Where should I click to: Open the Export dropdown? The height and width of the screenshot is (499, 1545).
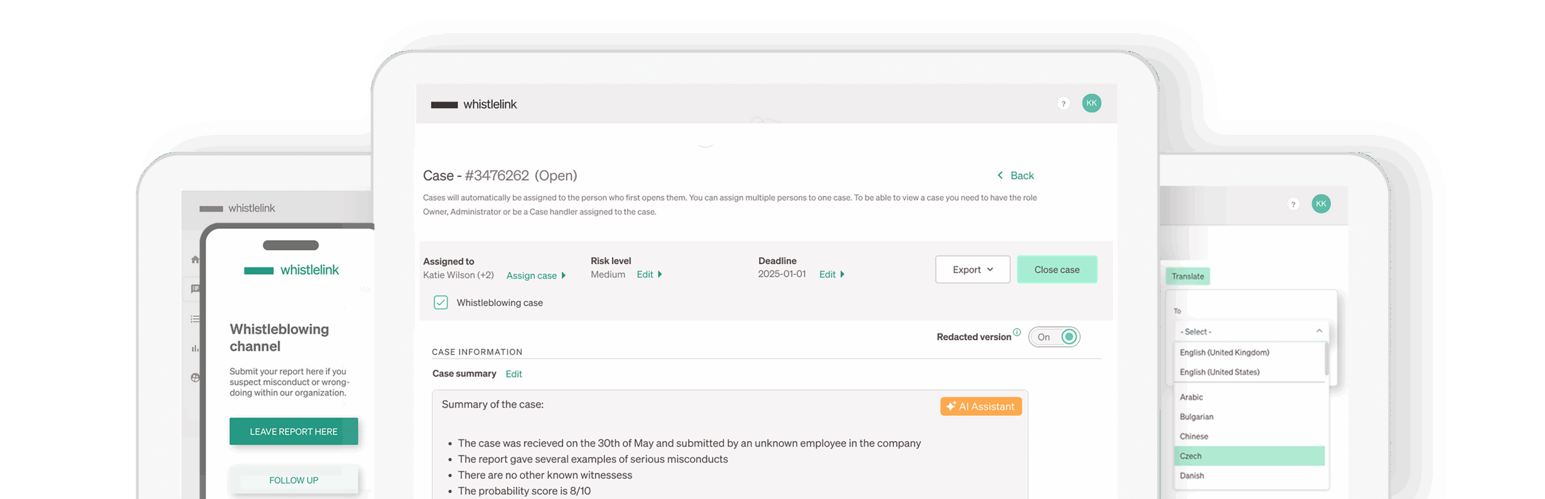pyautogui.click(x=972, y=269)
